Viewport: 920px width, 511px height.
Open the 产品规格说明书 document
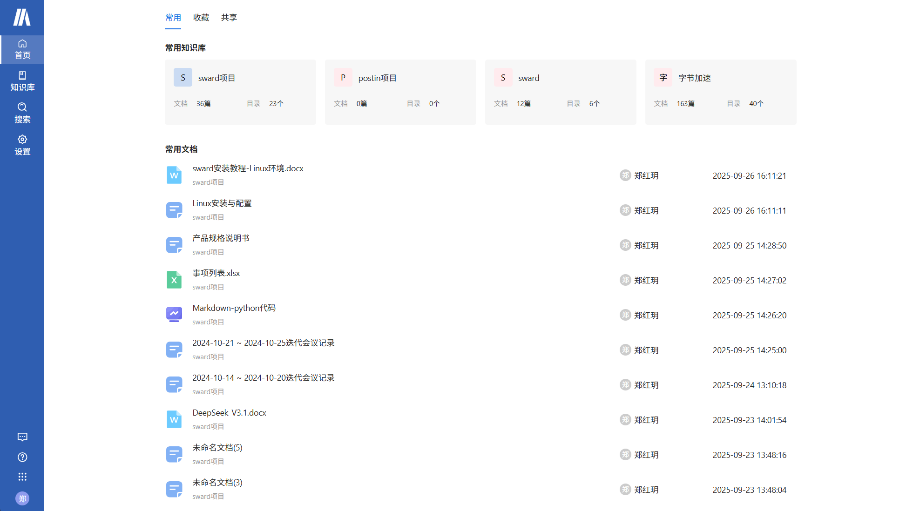pos(221,238)
